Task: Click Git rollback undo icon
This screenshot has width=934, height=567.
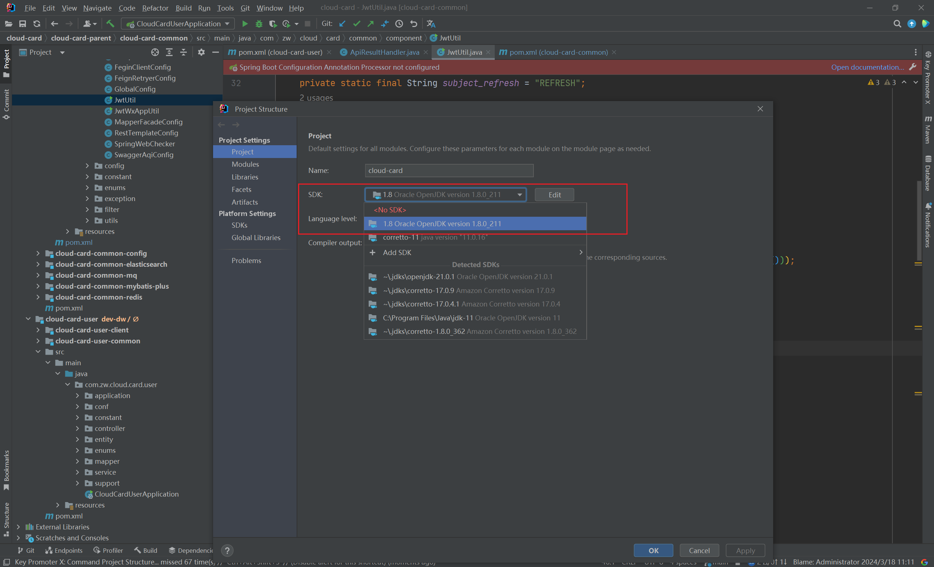Action: click(x=414, y=24)
